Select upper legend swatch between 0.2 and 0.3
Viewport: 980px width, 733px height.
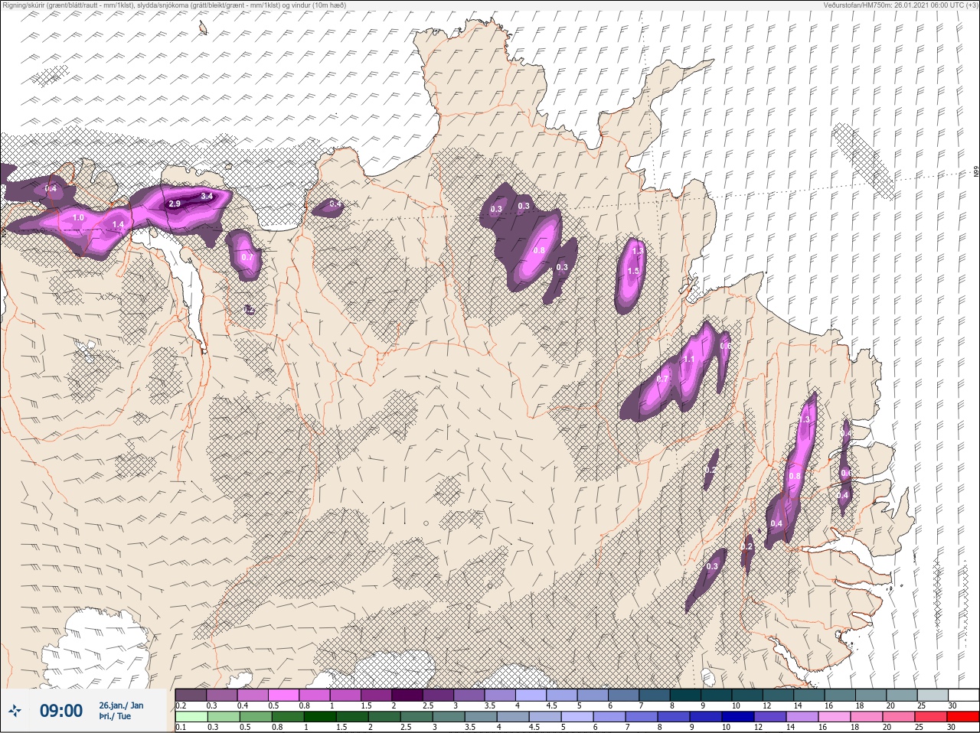pyautogui.click(x=191, y=695)
